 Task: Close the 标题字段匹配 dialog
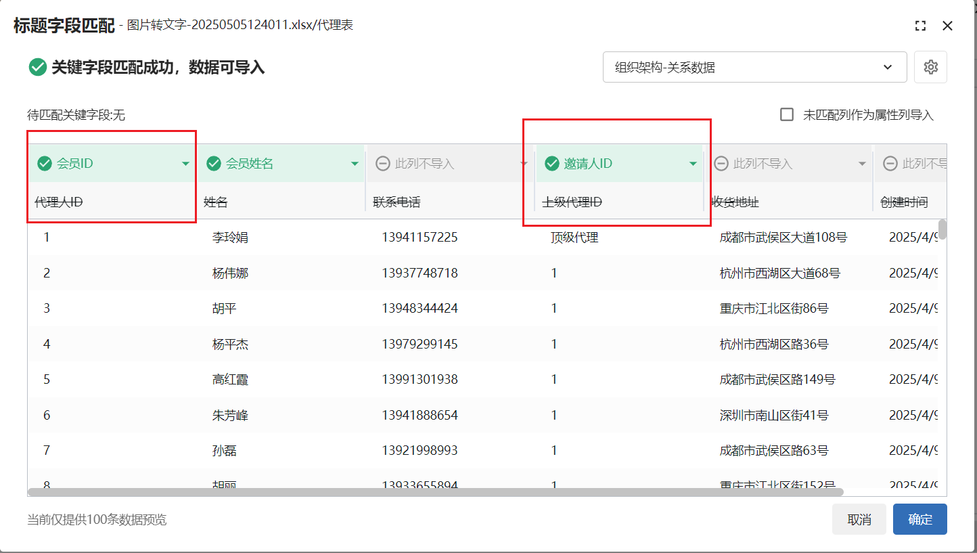point(947,26)
